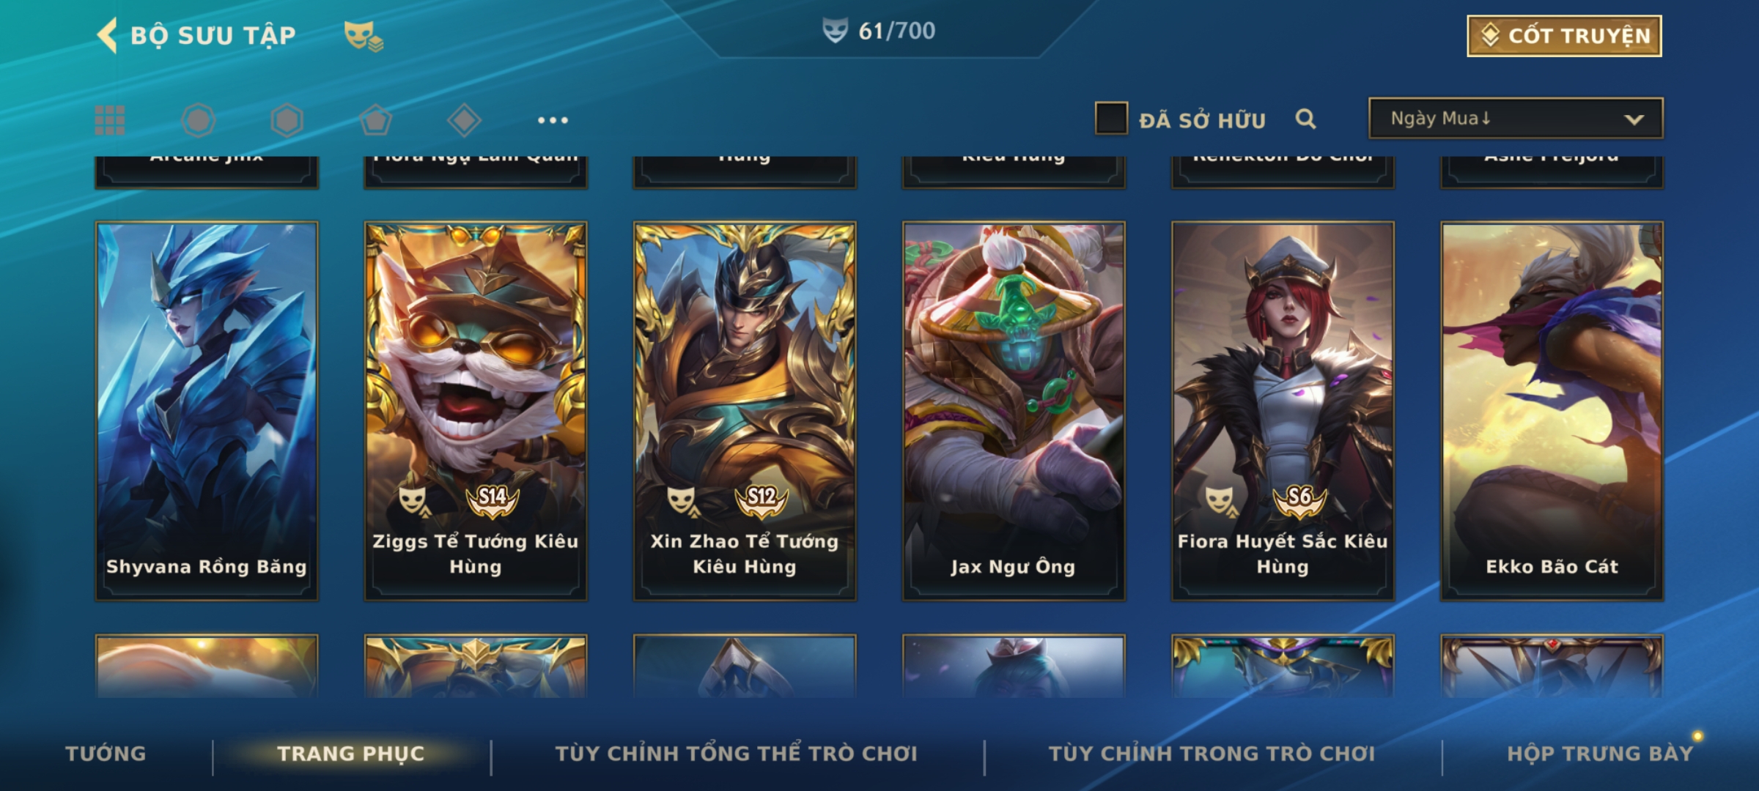Go back using the Bộ Sưu Tập arrow
The width and height of the screenshot is (1759, 791).
pyautogui.click(x=107, y=35)
